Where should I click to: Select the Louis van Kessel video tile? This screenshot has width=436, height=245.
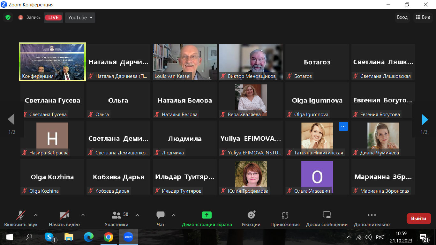pos(184,62)
